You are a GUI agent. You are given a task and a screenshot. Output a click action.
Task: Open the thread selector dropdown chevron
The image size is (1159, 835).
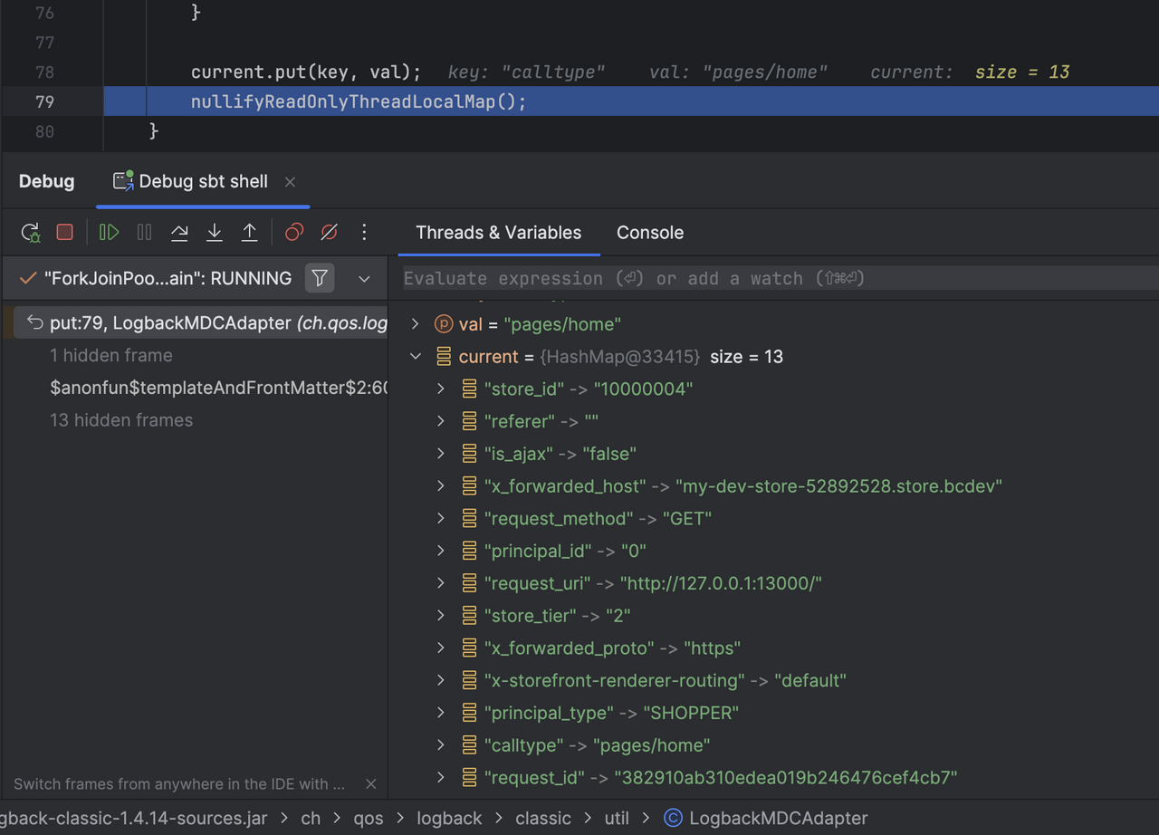point(364,279)
